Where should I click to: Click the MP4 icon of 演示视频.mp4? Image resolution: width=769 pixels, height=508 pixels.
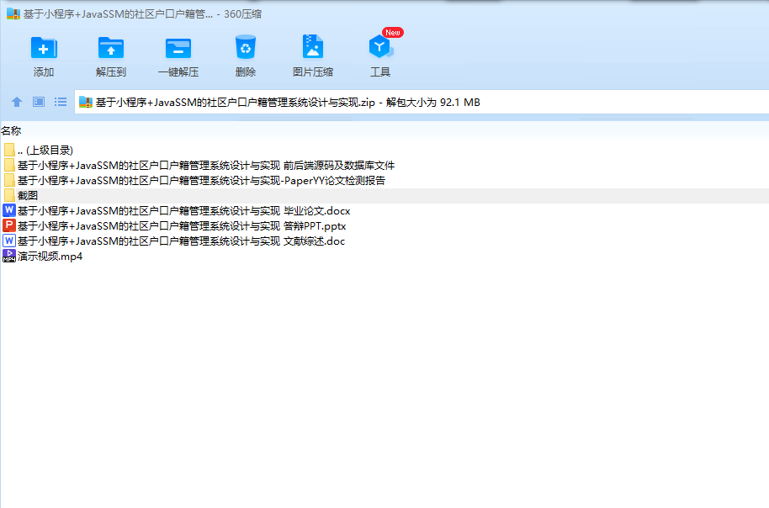coord(8,256)
